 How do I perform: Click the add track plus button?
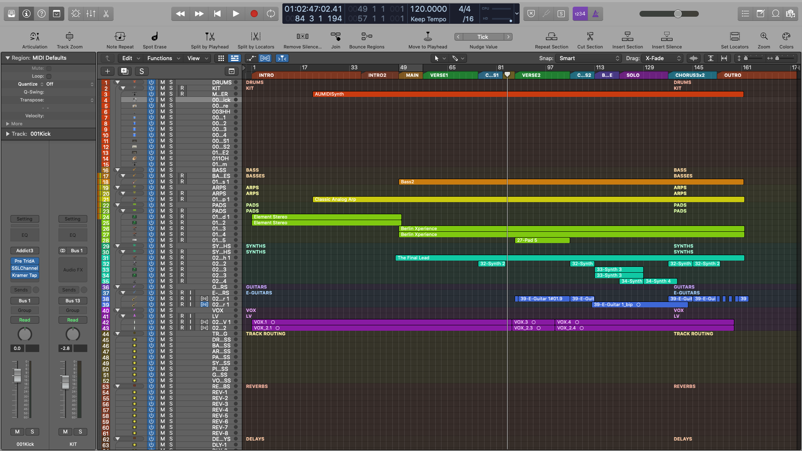[x=107, y=71]
